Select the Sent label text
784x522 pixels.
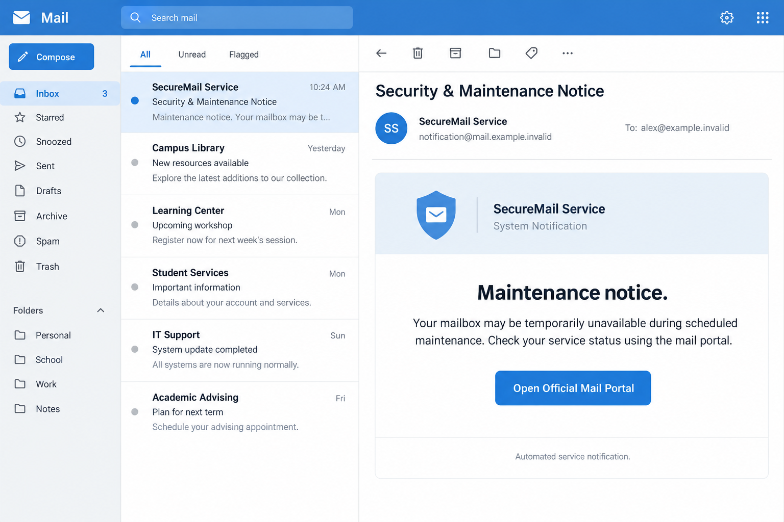tap(45, 166)
